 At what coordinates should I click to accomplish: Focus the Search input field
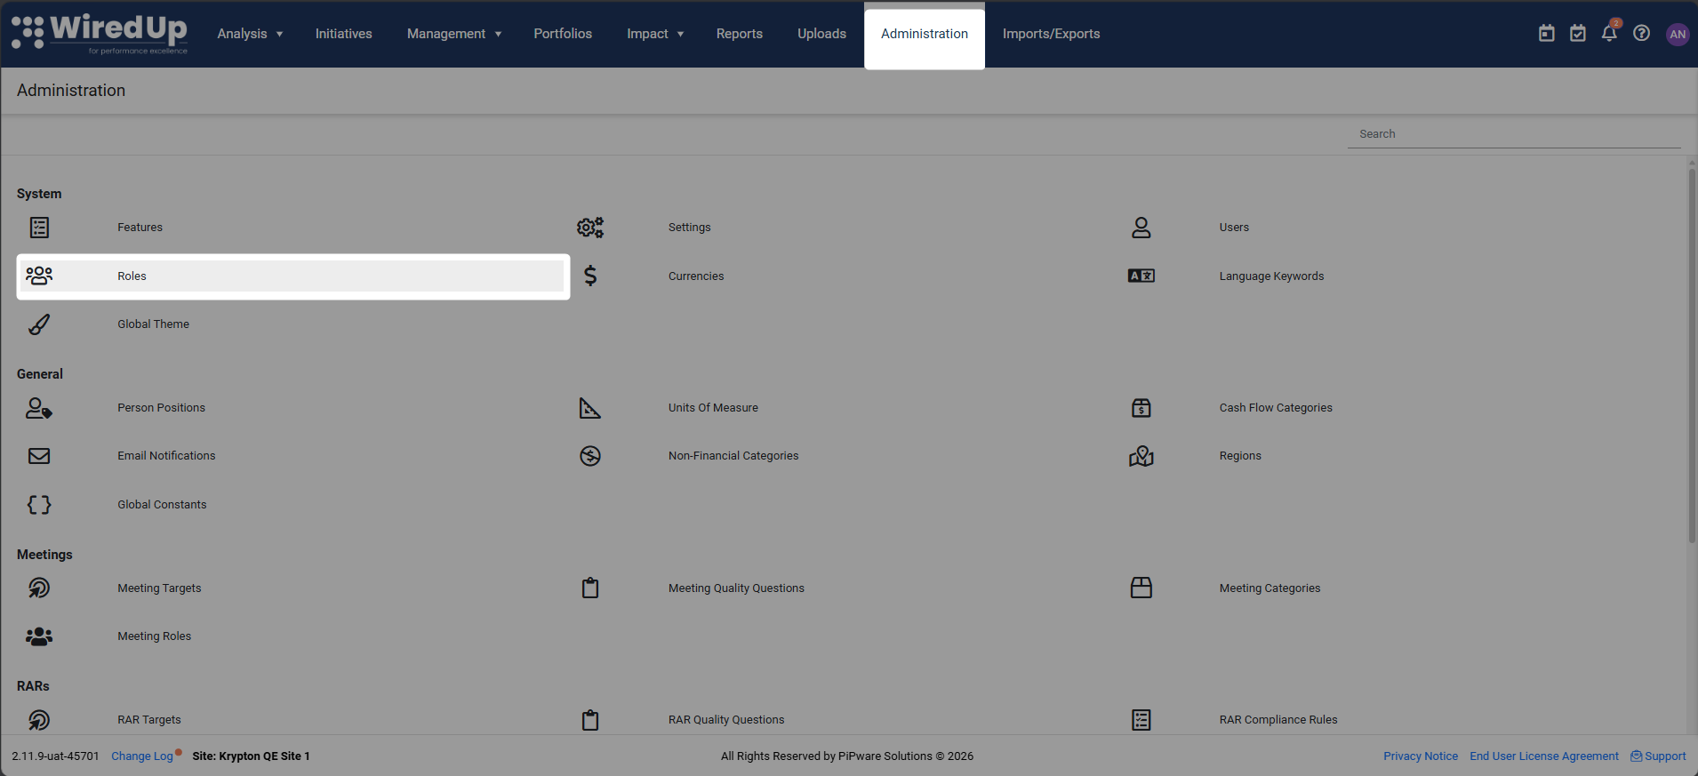pos(1514,134)
